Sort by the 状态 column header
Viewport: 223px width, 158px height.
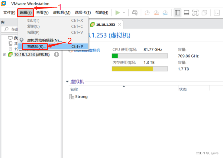tap(183, 90)
